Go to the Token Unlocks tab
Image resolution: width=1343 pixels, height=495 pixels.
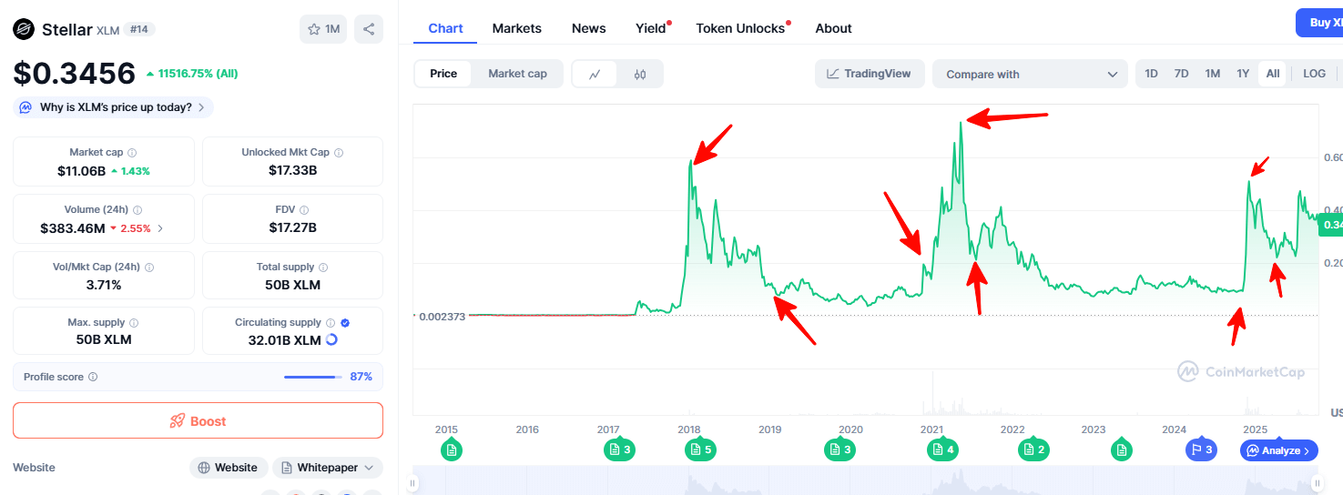(x=740, y=28)
